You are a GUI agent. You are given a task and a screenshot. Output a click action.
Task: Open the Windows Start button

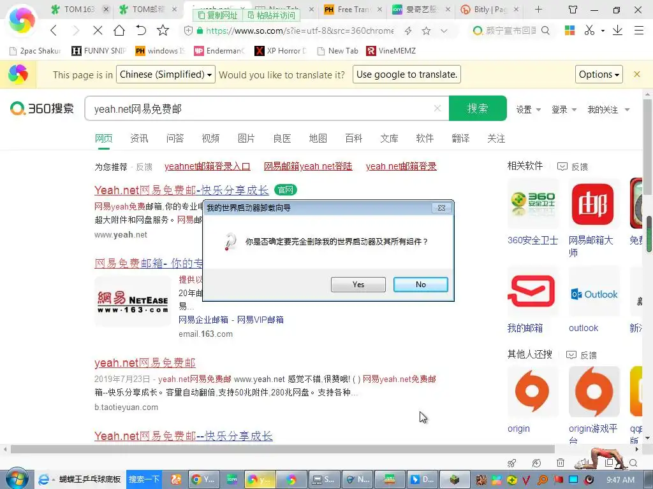16,479
